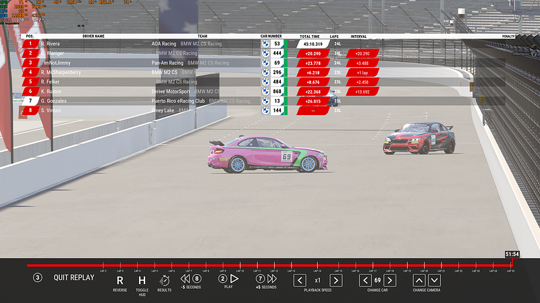
Task: Click circled 2 key hint
Action: click(x=223, y=279)
